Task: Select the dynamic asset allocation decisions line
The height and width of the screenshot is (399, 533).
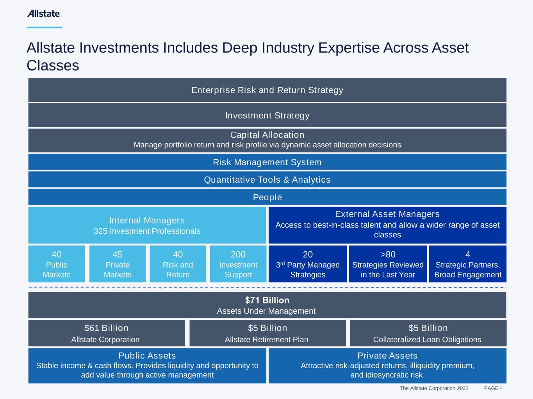Action: (x=267, y=145)
